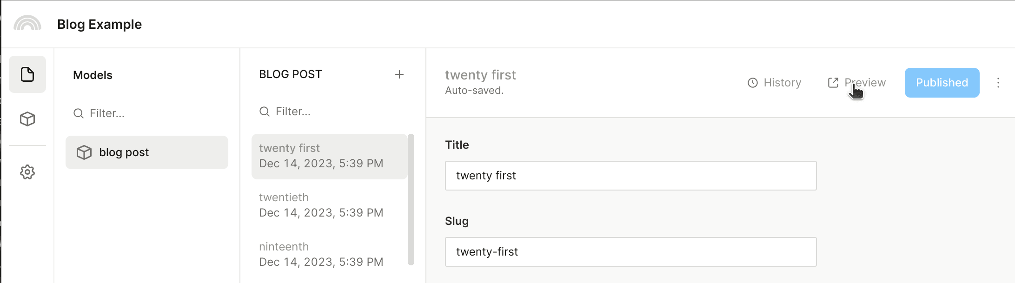Click the Slug input field
This screenshot has width=1015, height=283.
coord(630,252)
